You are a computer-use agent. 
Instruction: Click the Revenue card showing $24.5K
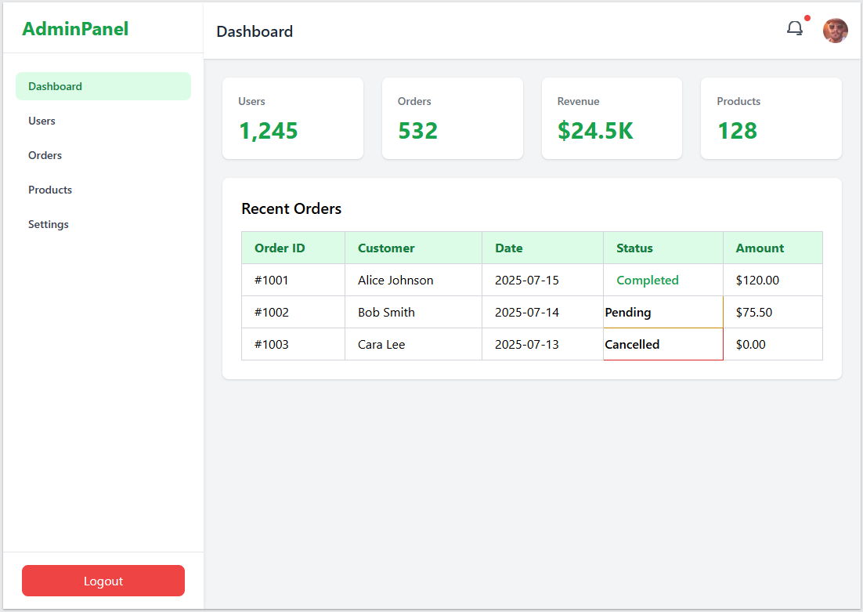(612, 118)
